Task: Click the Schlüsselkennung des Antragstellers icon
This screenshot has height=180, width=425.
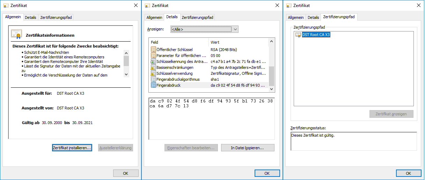Action: (153, 62)
